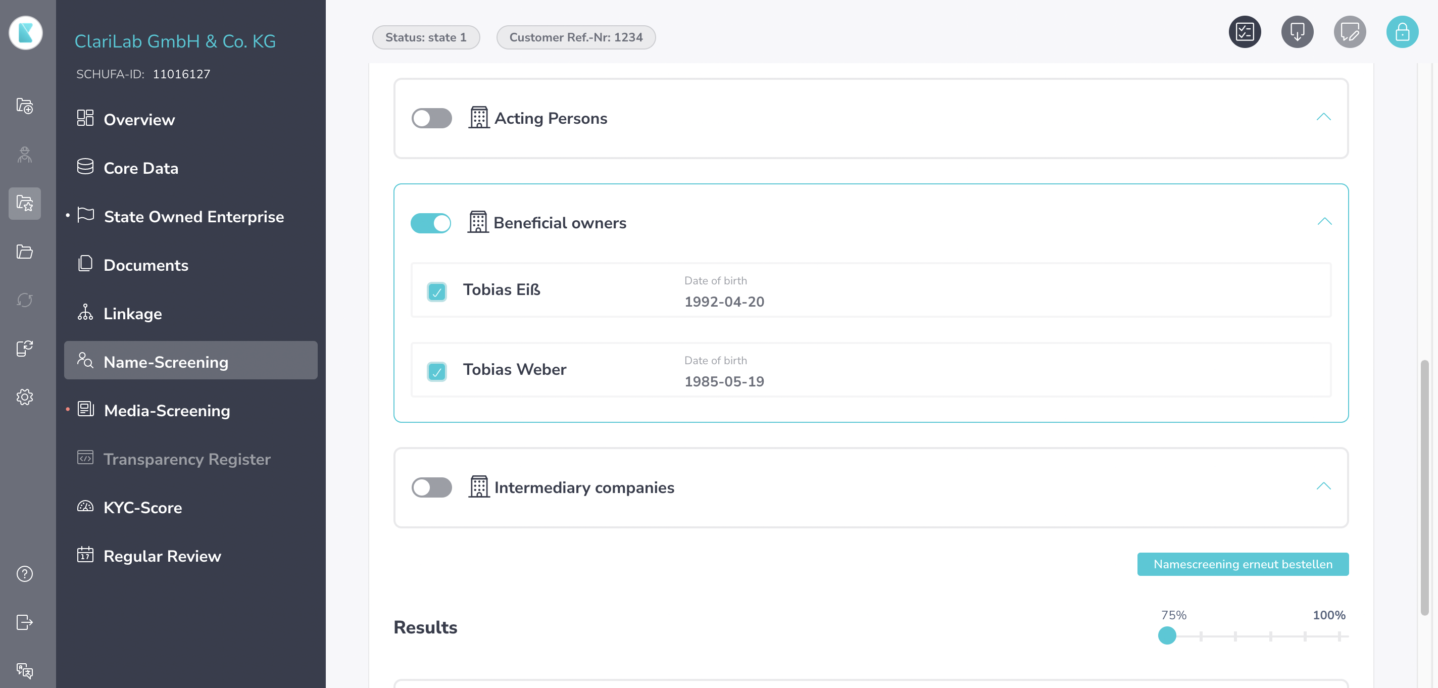Click the refresh sync icon in rail
The width and height of the screenshot is (1438, 688).
25,301
